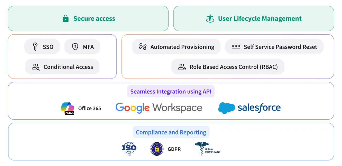Screen dimensions: 342x166
Task: Click the User Lifecycle Management heading
Action: [260, 18]
